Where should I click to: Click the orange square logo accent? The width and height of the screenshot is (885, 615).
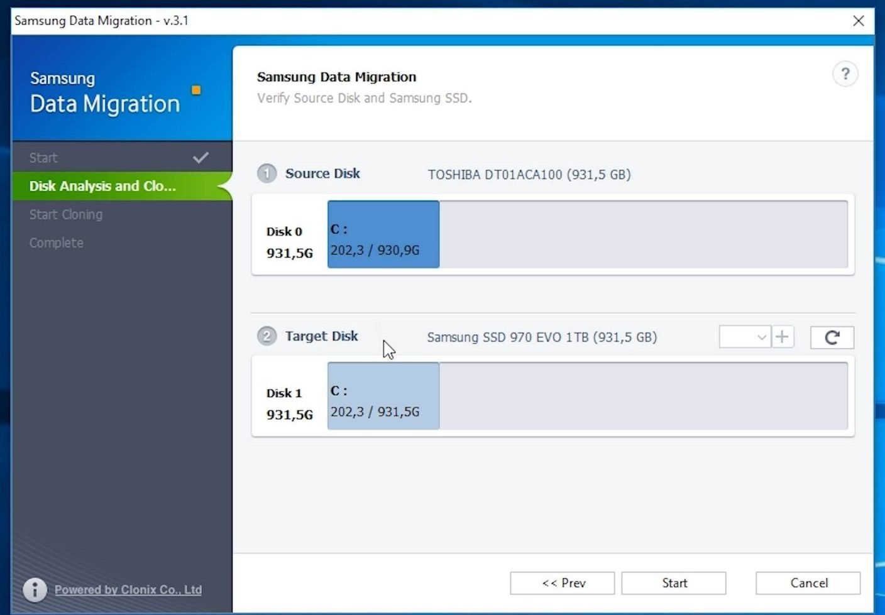196,90
